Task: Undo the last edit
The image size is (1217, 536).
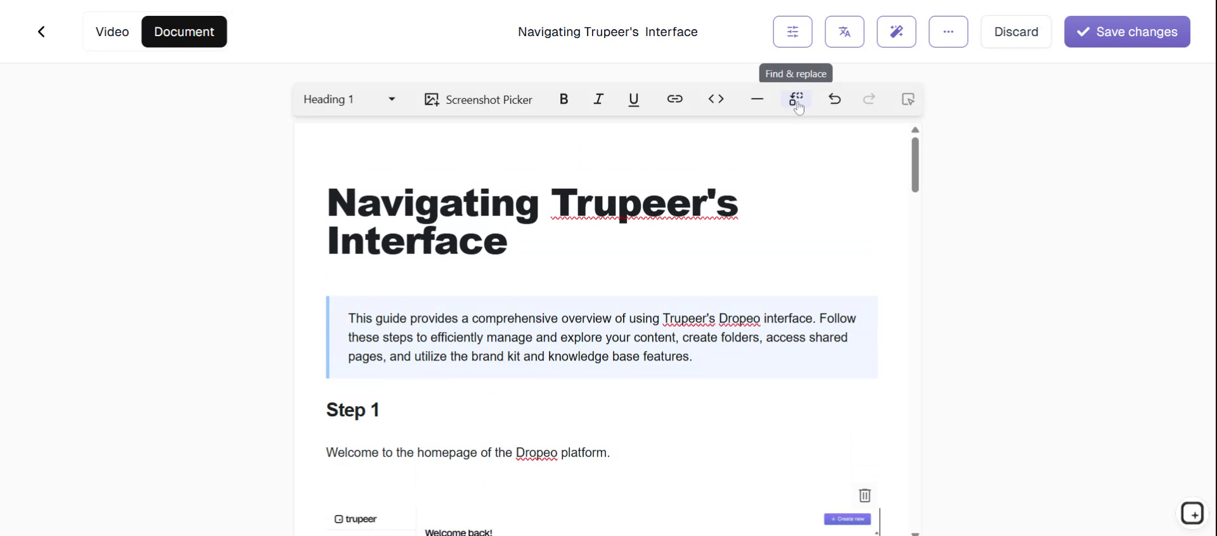Action: (x=835, y=99)
